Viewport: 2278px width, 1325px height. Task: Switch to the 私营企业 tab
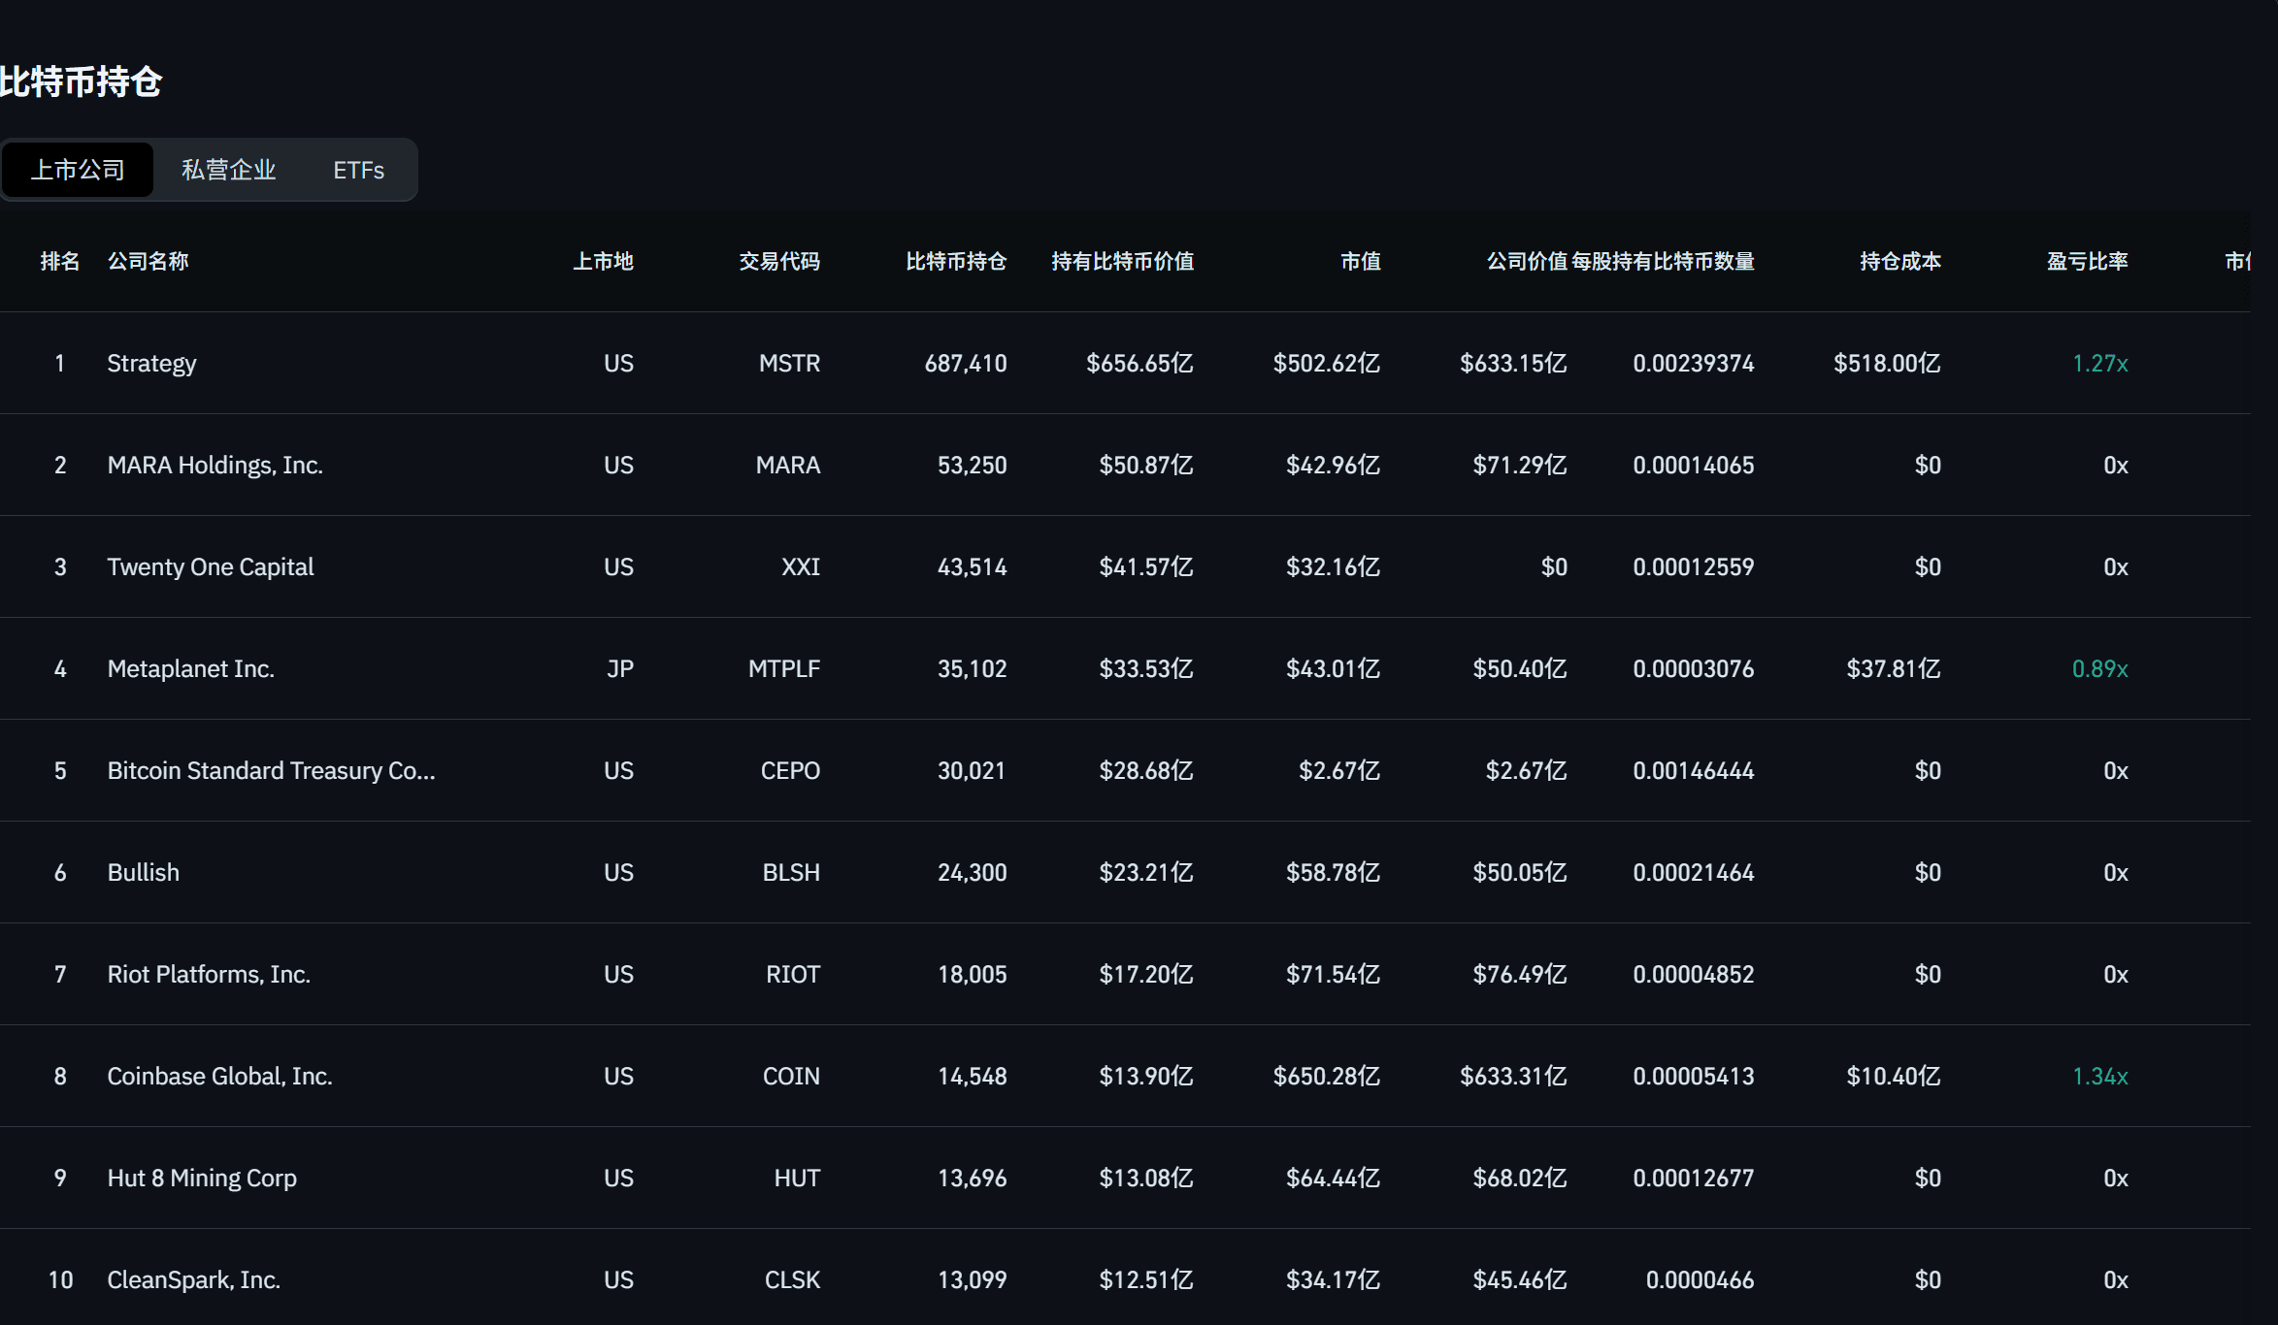pyautogui.click(x=228, y=170)
